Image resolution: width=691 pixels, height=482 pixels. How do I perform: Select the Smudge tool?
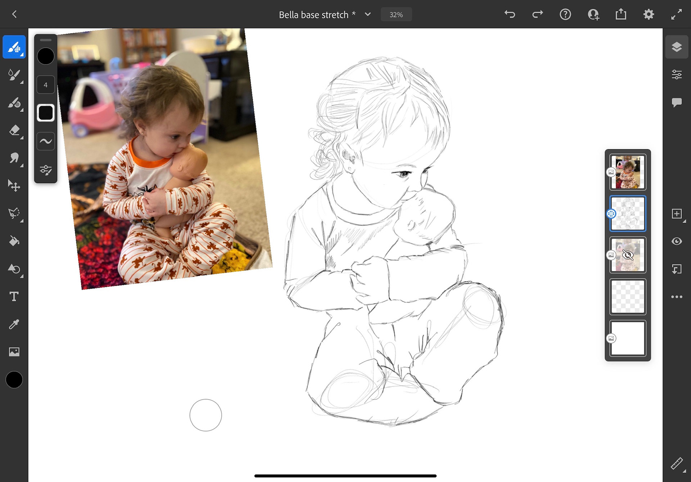pyautogui.click(x=14, y=158)
